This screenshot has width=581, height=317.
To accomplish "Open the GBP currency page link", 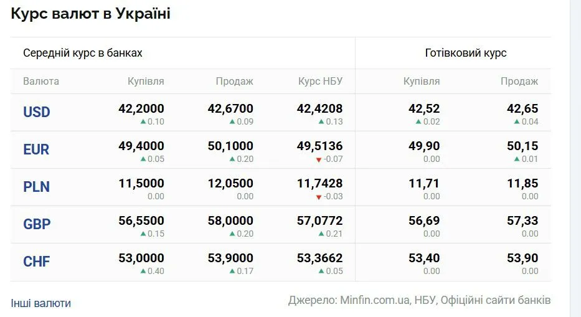I will tap(36, 224).
